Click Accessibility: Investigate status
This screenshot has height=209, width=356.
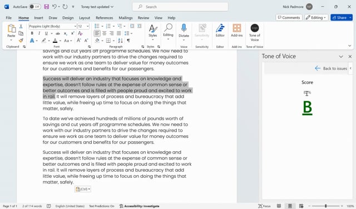(x=140, y=206)
